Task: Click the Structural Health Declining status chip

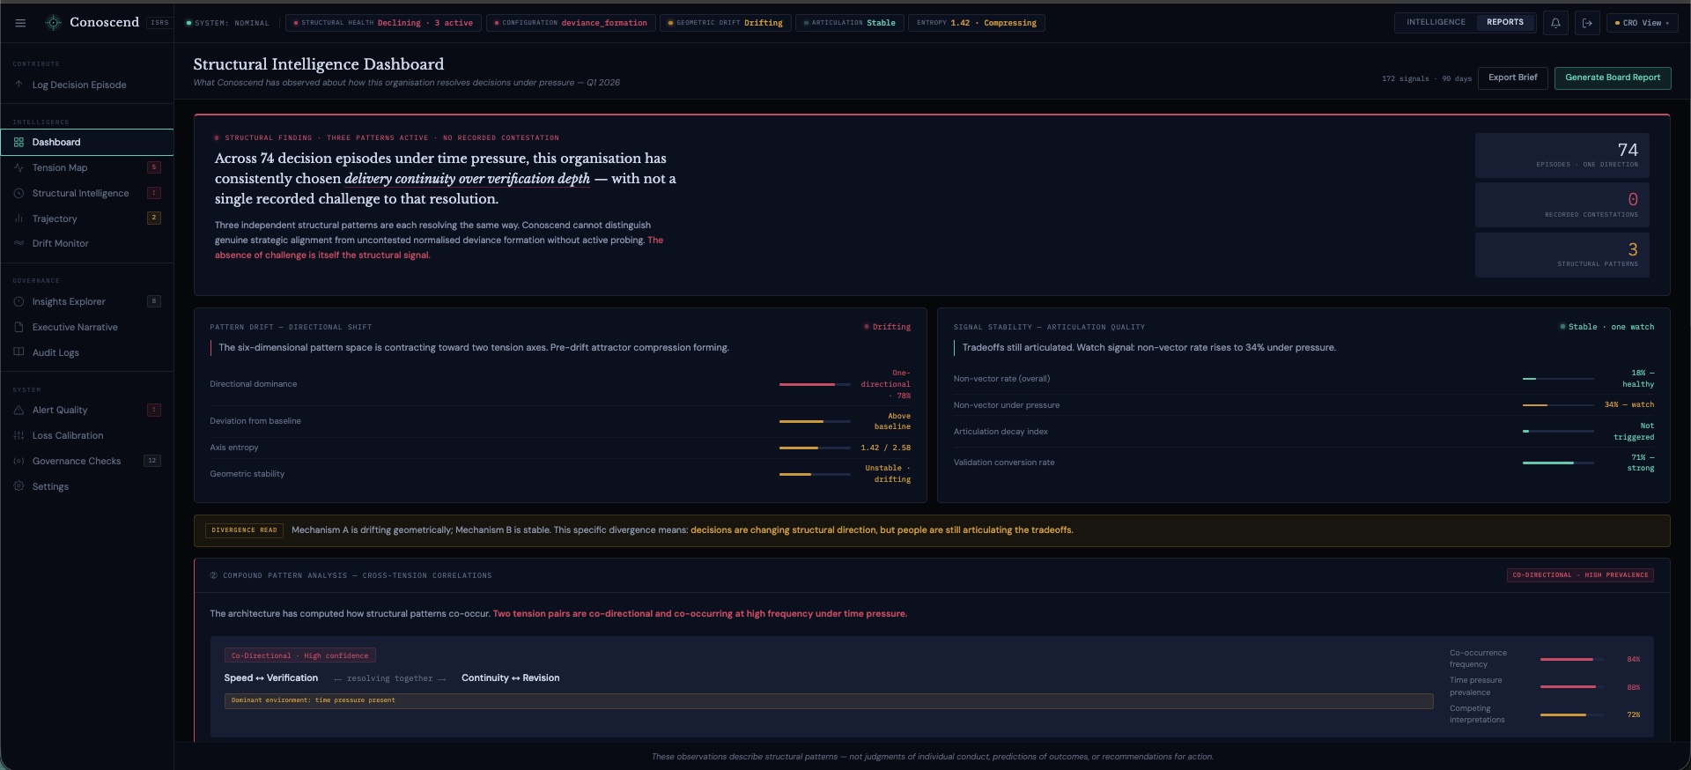Action: (384, 23)
